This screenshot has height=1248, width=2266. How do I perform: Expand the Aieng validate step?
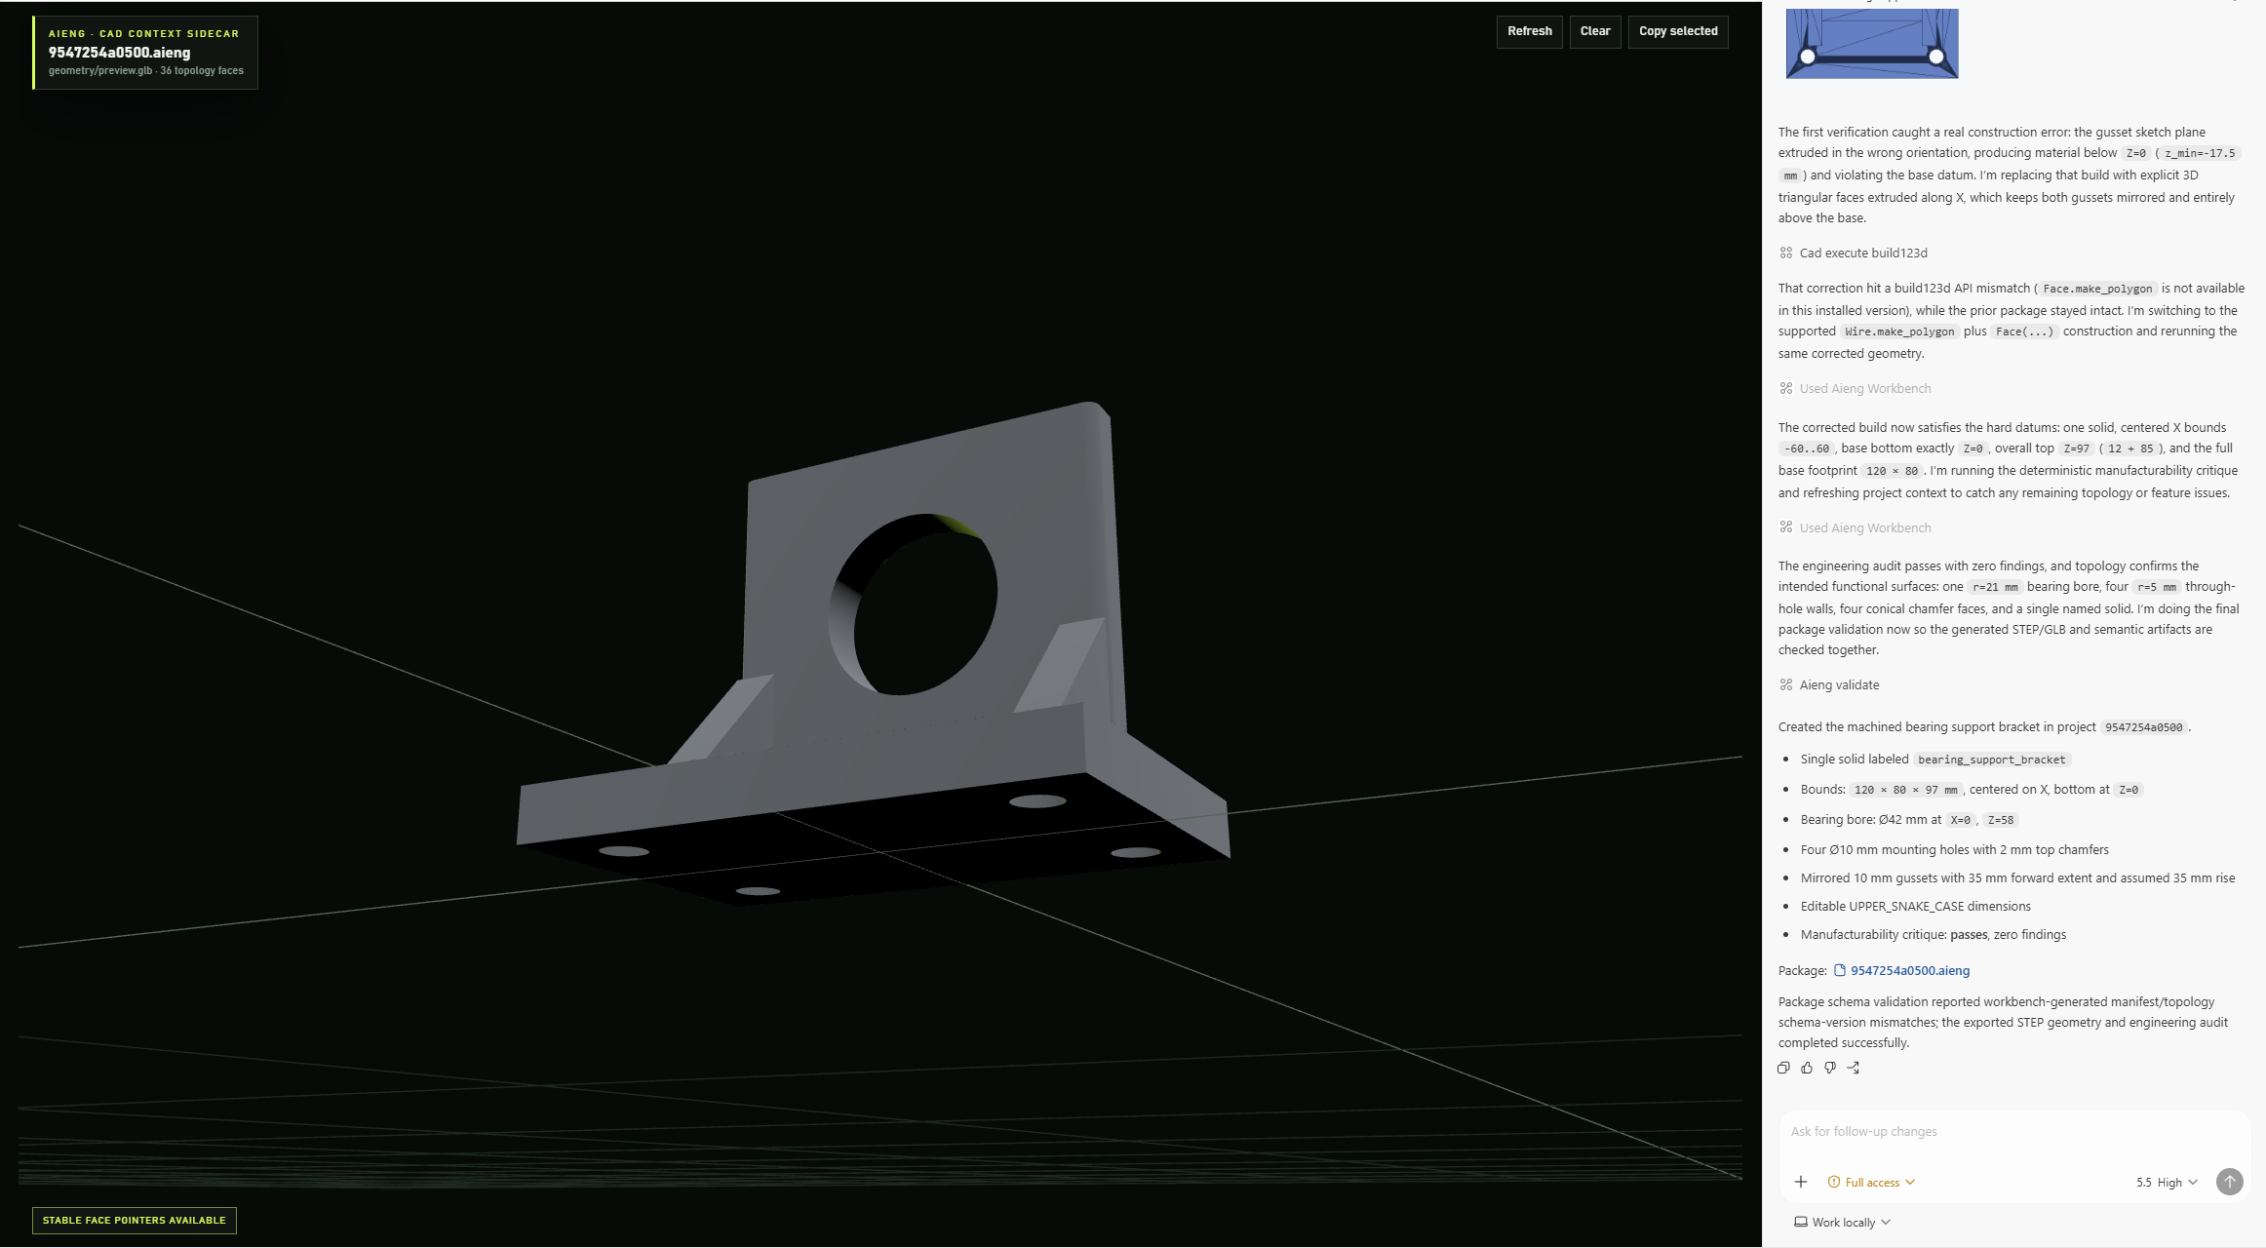coord(1839,684)
